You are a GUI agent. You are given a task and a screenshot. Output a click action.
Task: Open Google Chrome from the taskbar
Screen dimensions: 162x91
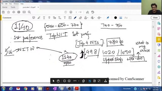coord(26,89)
